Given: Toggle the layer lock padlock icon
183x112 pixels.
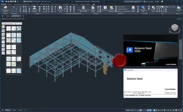Looking at the screenshot, I should point(161,7).
